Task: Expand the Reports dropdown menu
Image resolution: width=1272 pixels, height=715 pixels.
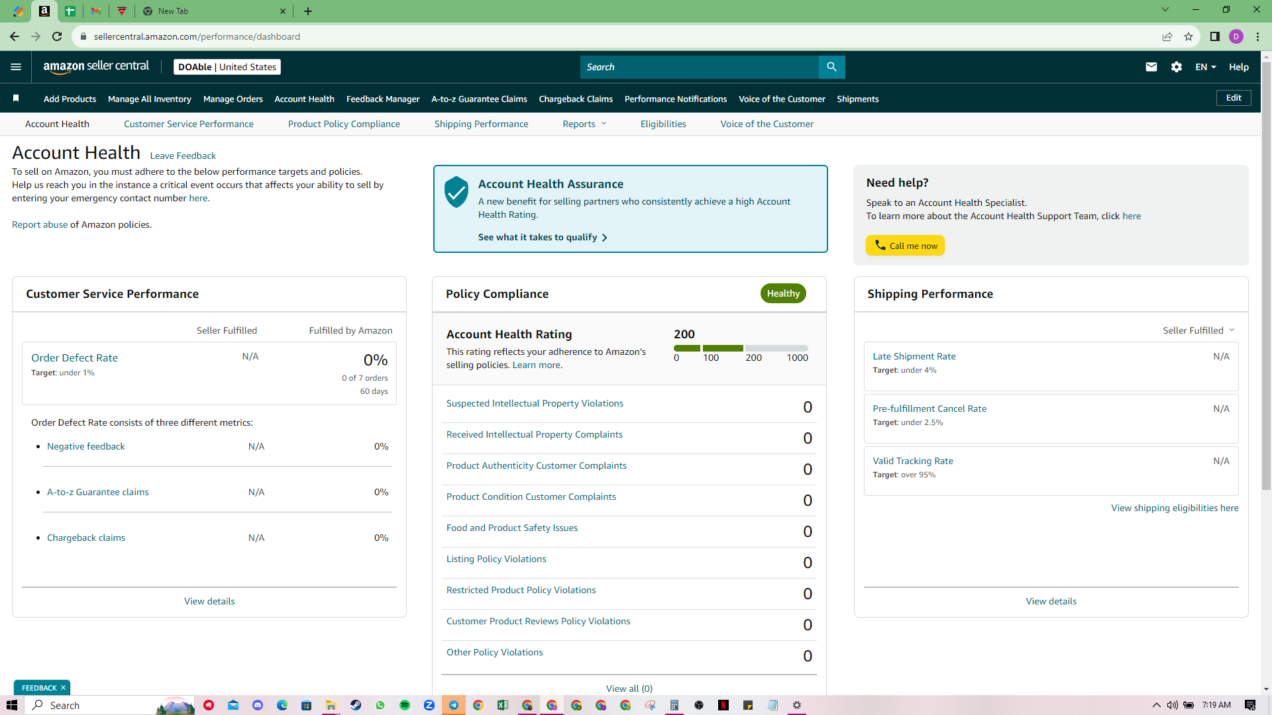Action: [584, 124]
